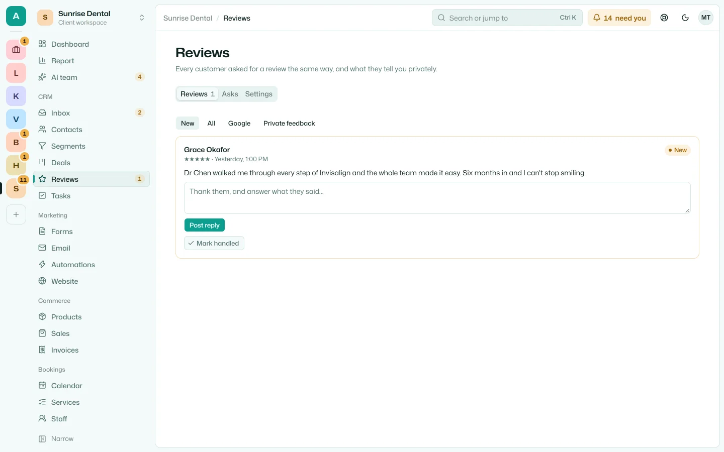Open Services in the sidebar
Screen dimensions: 724x452
tap(92, 402)
